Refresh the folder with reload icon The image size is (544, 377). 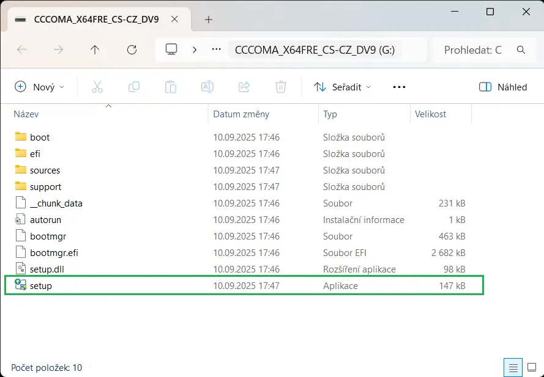132,50
